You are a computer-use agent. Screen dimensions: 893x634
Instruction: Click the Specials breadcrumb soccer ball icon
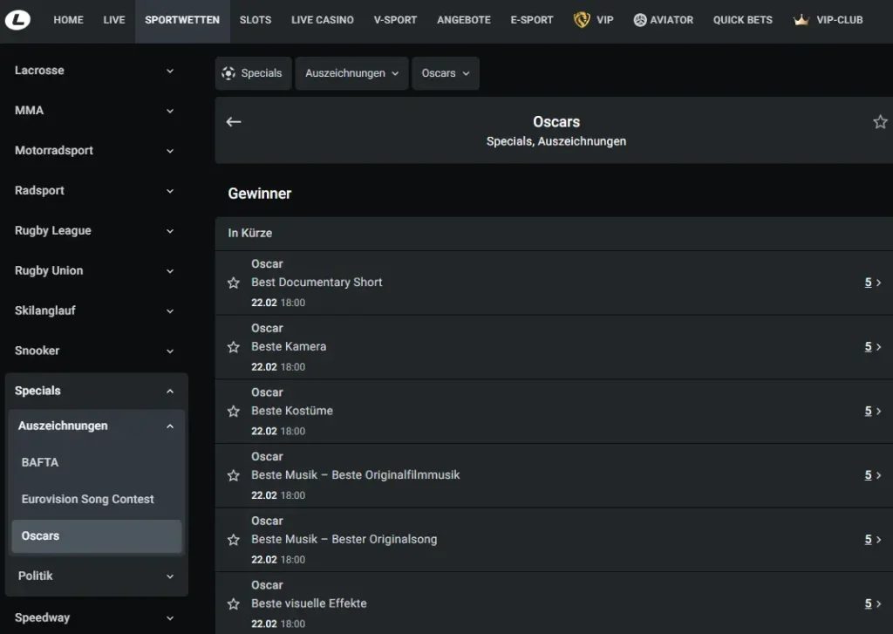tap(228, 73)
